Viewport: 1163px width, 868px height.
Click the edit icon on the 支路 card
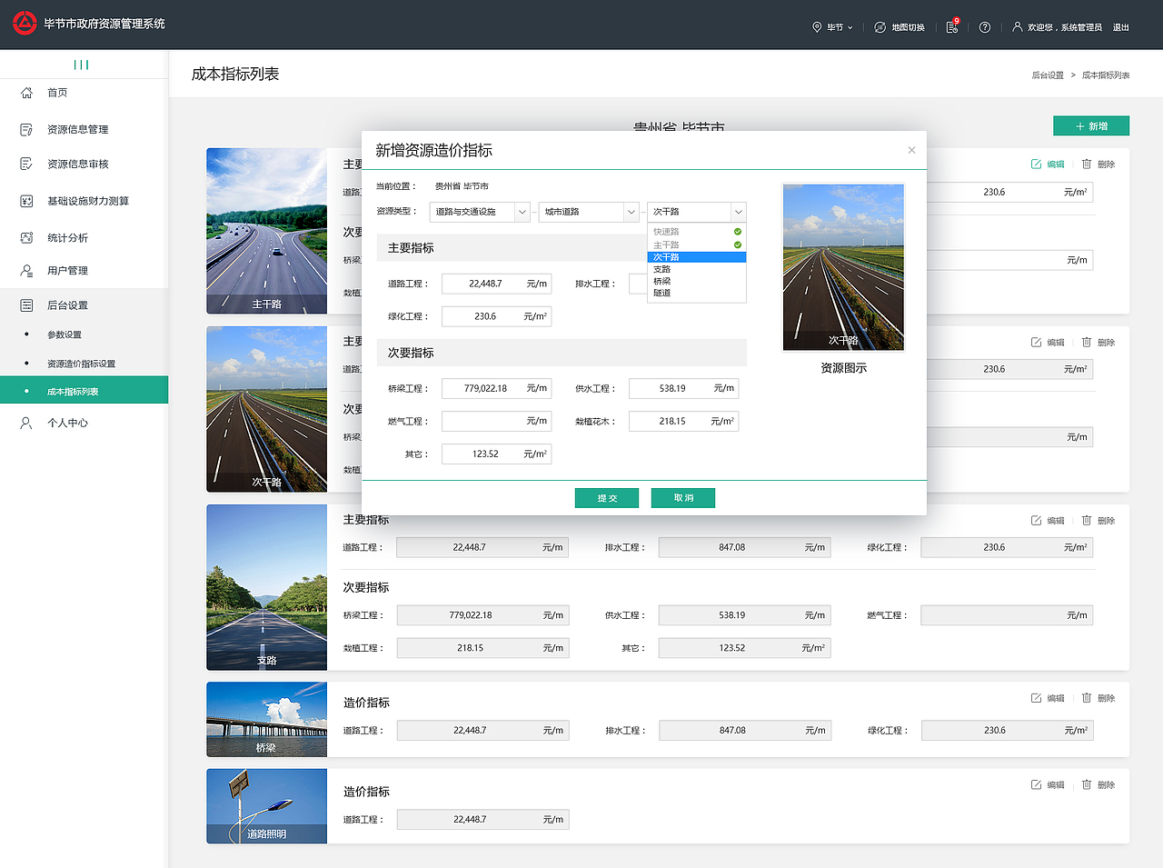pyautogui.click(x=1036, y=521)
